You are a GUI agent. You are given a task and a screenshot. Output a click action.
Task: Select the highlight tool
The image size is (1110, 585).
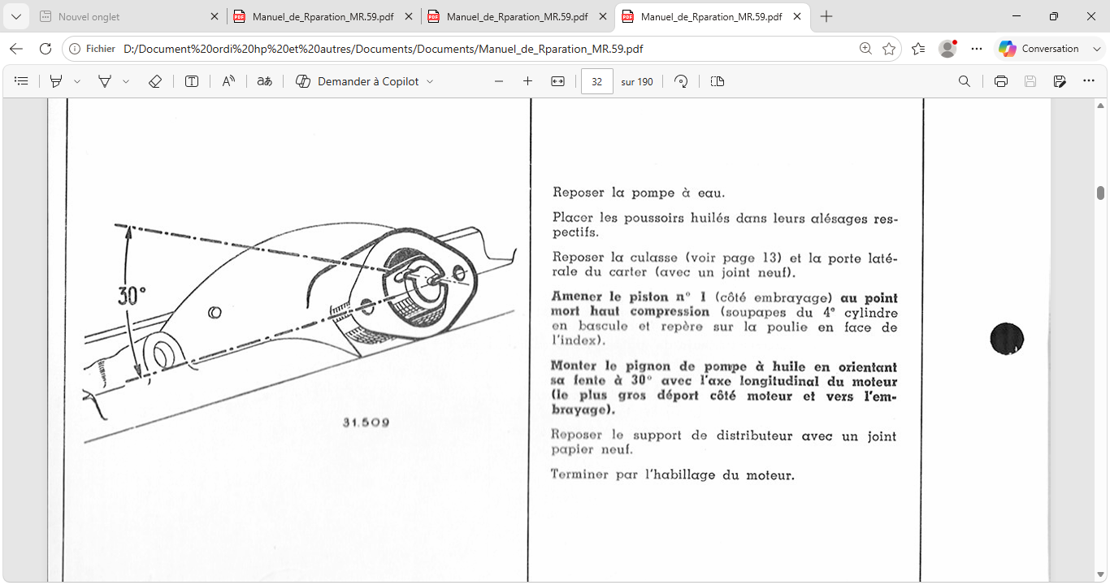coord(56,81)
